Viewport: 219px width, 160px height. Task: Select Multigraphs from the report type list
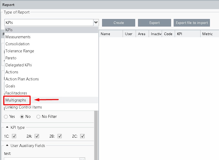[x=16, y=100]
